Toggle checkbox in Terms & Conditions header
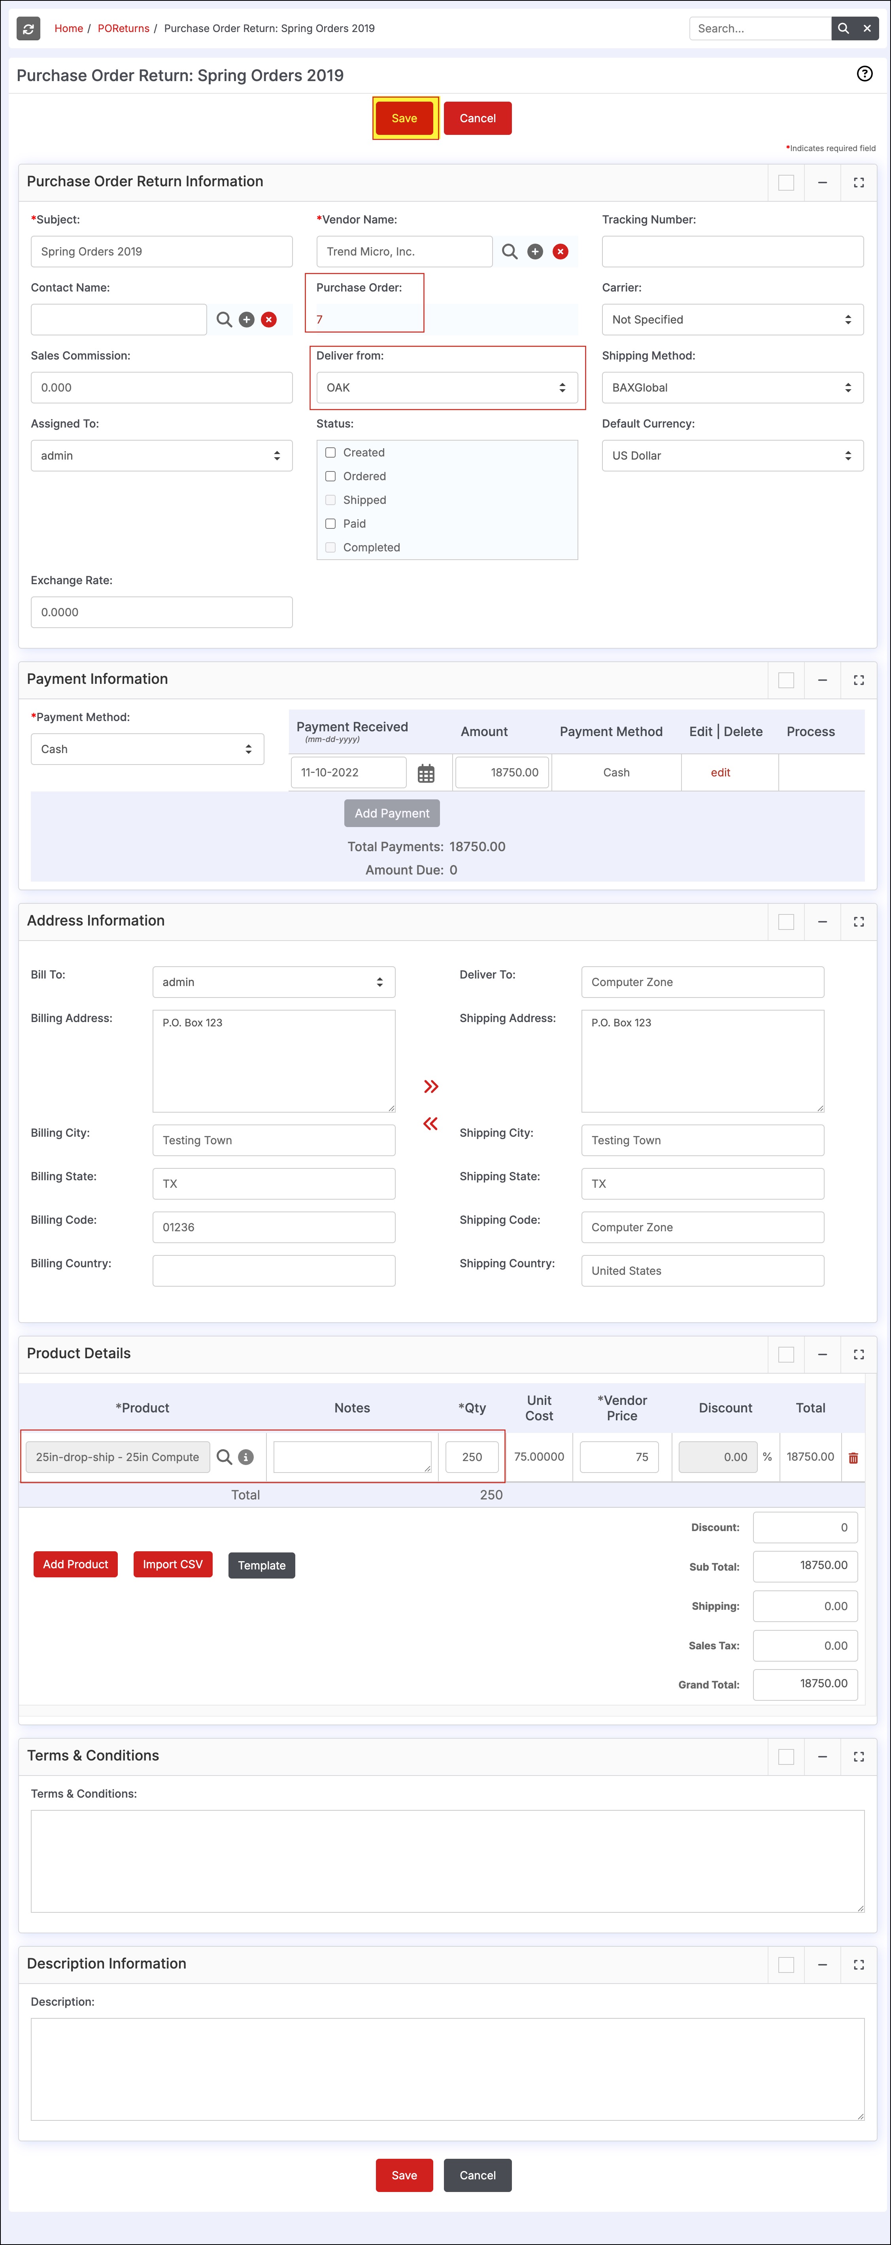 click(785, 1756)
